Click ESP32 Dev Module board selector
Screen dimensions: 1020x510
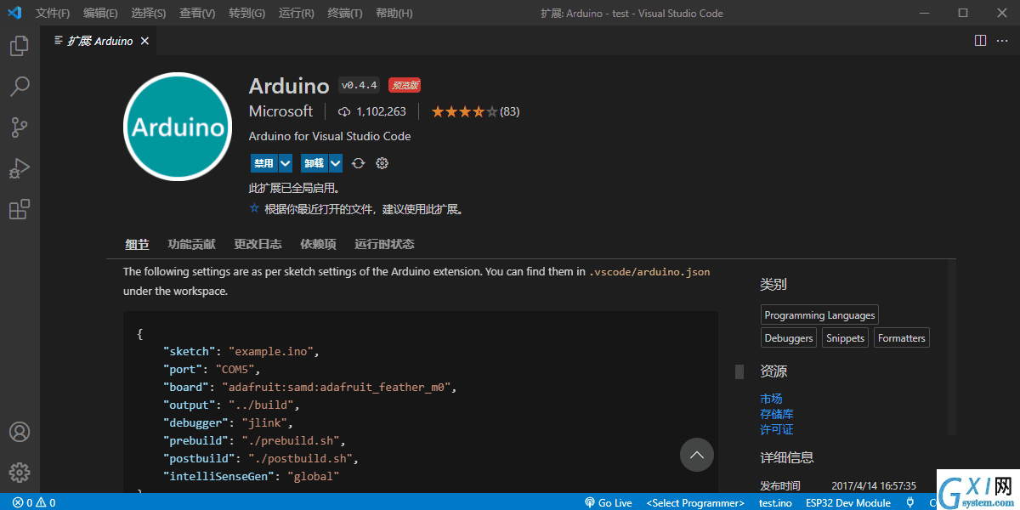pos(848,502)
